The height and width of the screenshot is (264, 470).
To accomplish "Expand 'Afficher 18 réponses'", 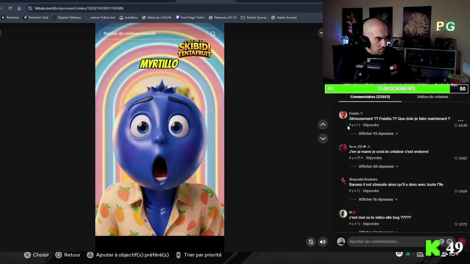I will [378, 199].
